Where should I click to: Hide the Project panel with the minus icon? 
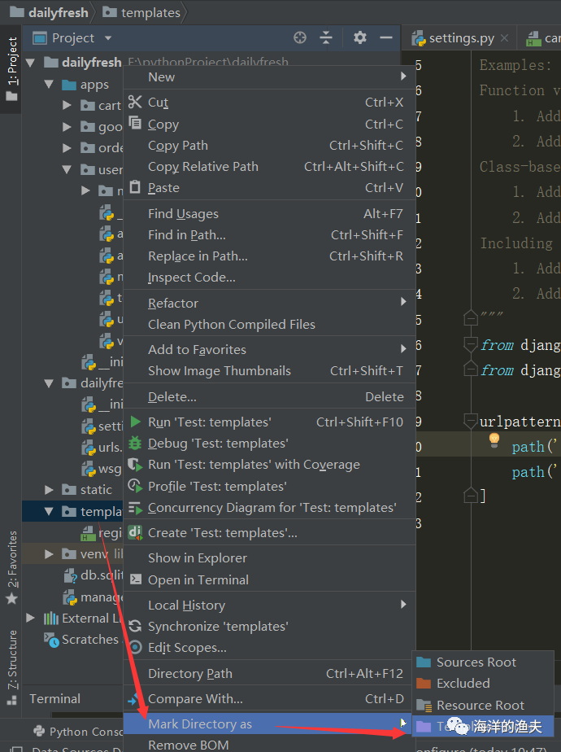click(x=386, y=37)
